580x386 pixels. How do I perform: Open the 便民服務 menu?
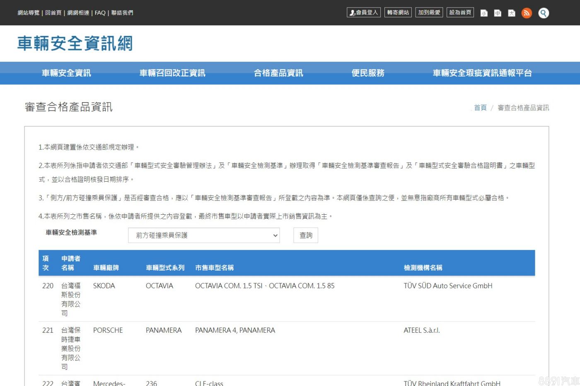368,73
